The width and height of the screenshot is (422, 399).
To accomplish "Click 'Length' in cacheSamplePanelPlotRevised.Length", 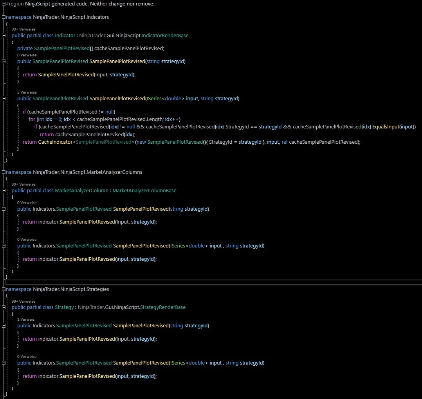I will click(155, 119).
